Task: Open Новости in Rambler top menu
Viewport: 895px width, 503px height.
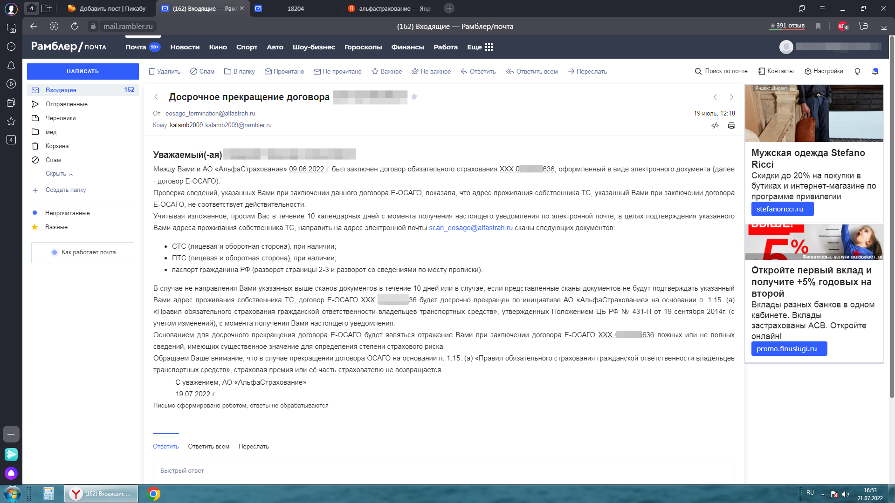Action: click(x=185, y=47)
